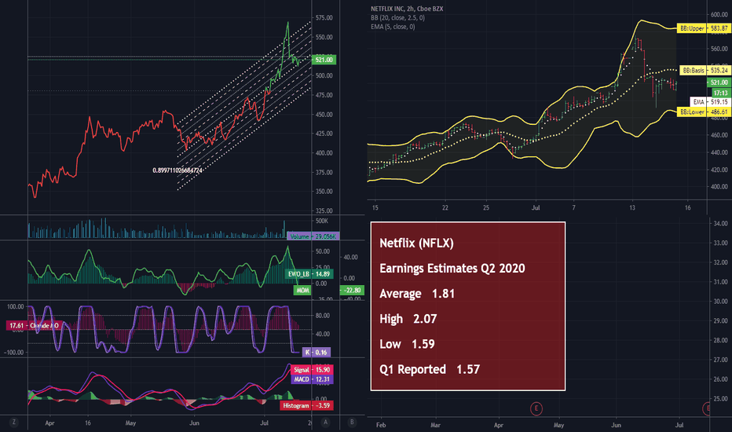Click the 575.00 level on left price axis

tap(324, 18)
